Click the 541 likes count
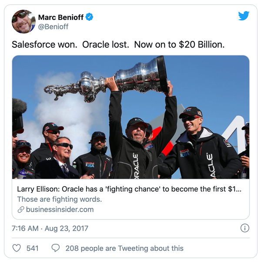 [32, 249]
